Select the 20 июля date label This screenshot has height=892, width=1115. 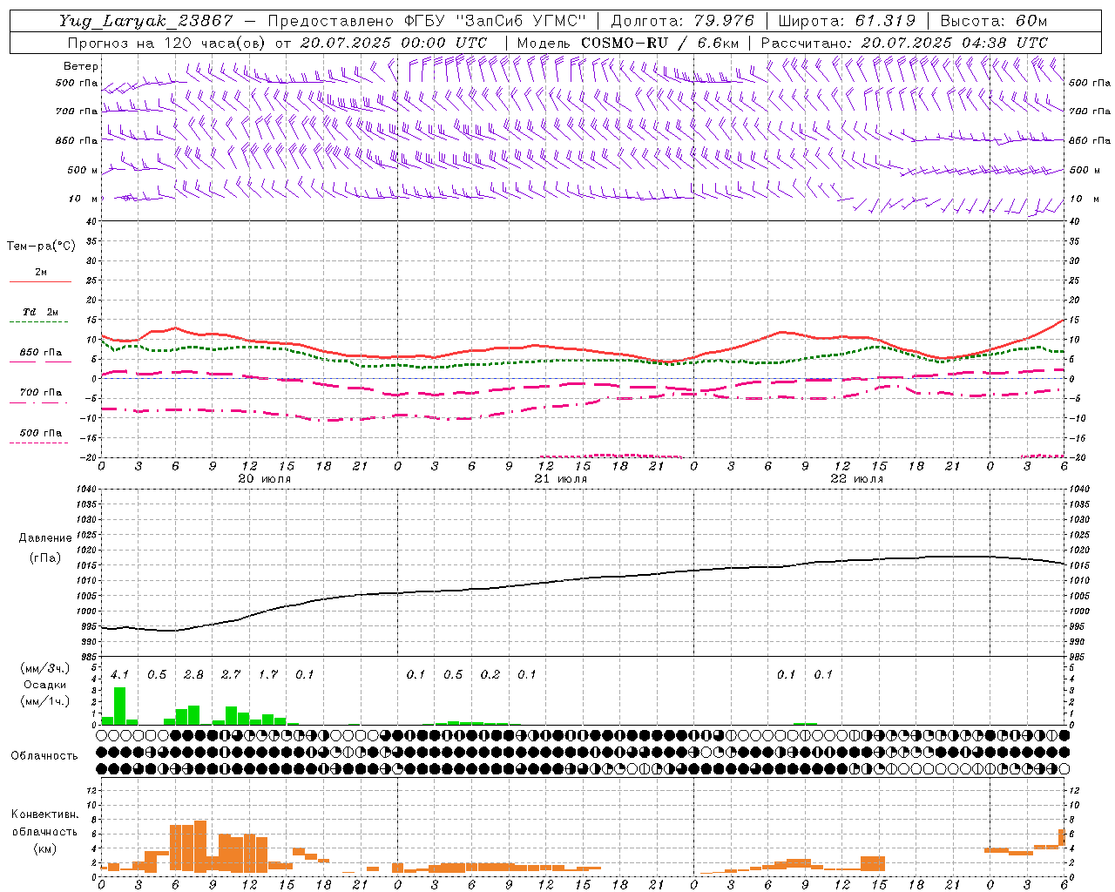point(265,478)
